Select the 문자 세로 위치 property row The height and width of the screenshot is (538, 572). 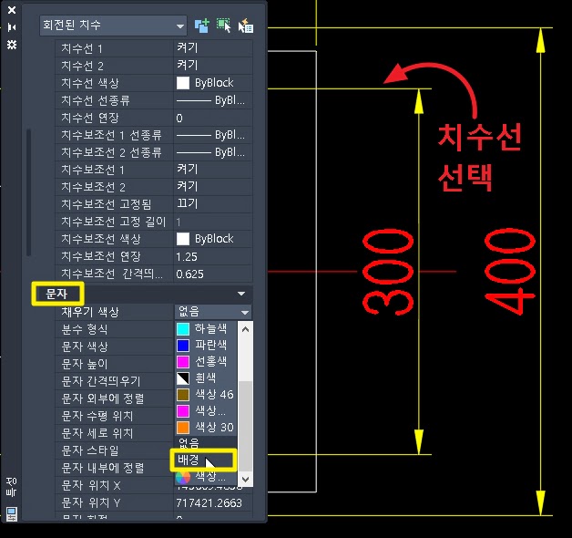[114, 433]
